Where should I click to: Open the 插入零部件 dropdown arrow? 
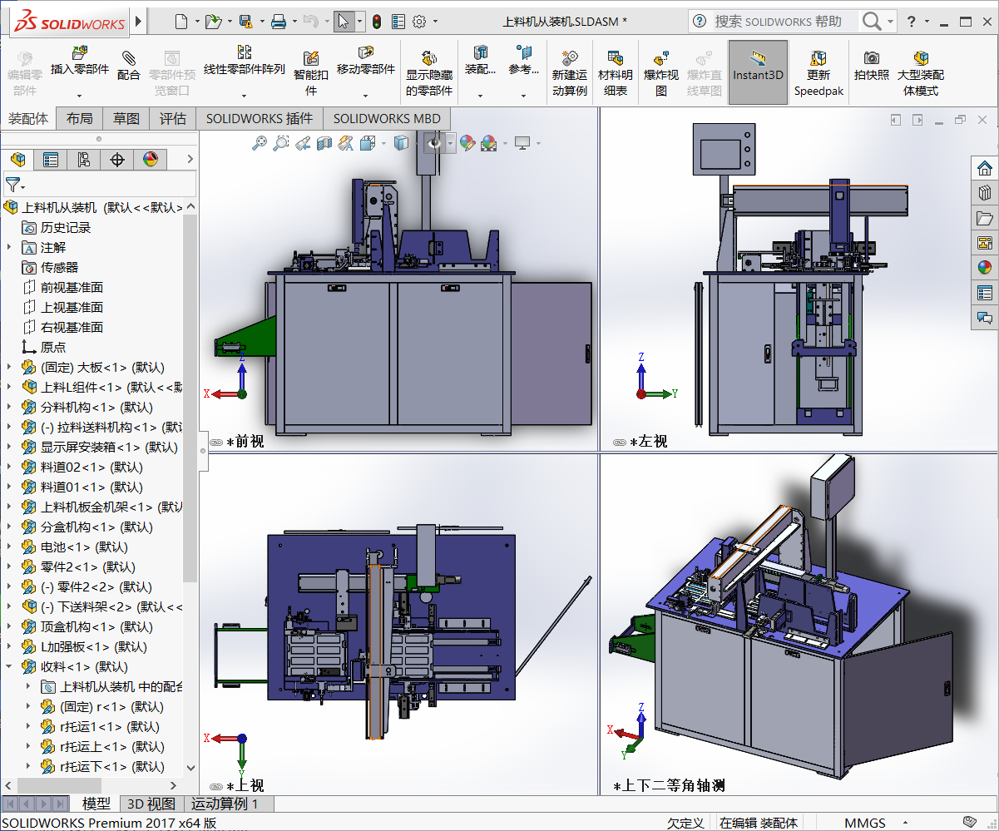coord(80,96)
